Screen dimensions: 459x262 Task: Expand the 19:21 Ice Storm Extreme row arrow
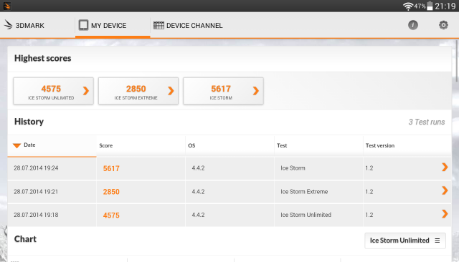pos(445,190)
